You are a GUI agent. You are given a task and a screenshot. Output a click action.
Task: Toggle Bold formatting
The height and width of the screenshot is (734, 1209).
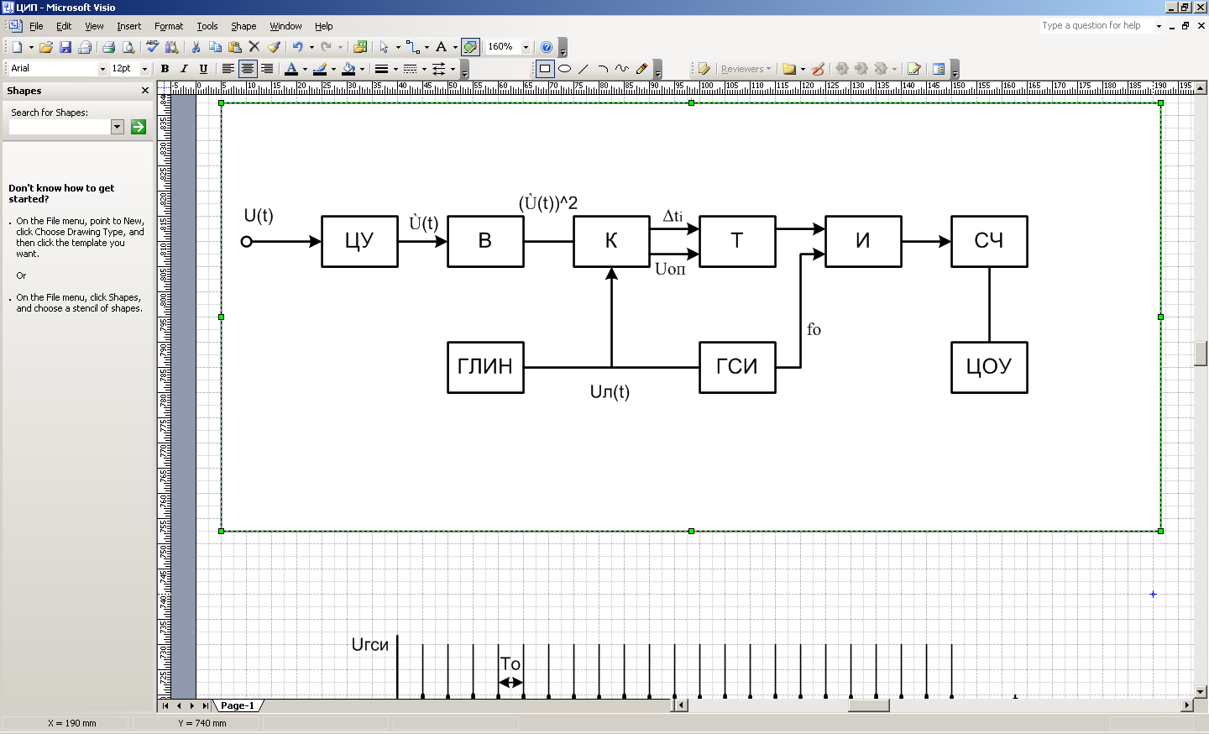(x=165, y=69)
